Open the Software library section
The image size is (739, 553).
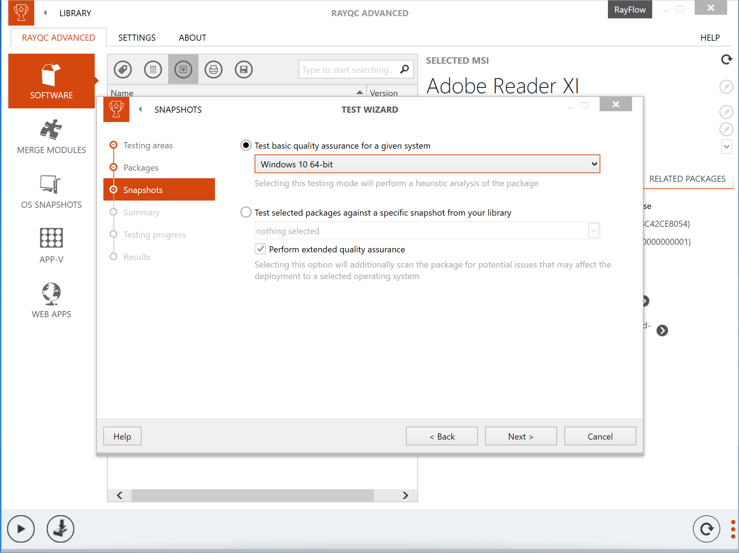[x=51, y=81]
